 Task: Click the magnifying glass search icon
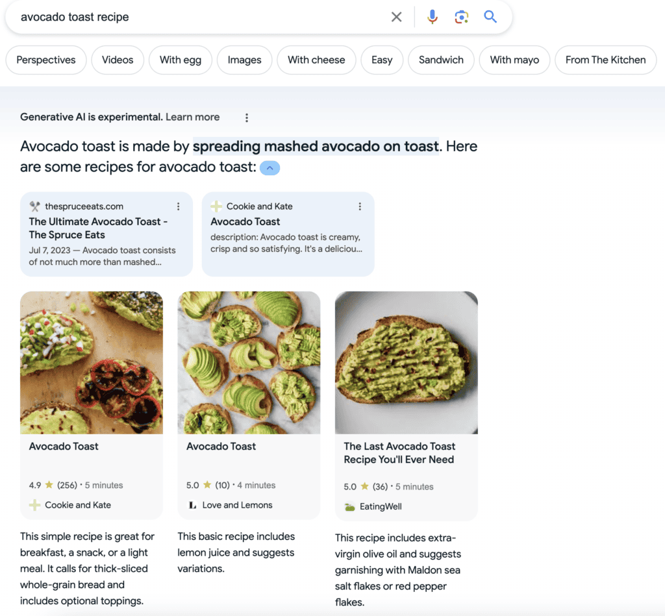tap(490, 17)
